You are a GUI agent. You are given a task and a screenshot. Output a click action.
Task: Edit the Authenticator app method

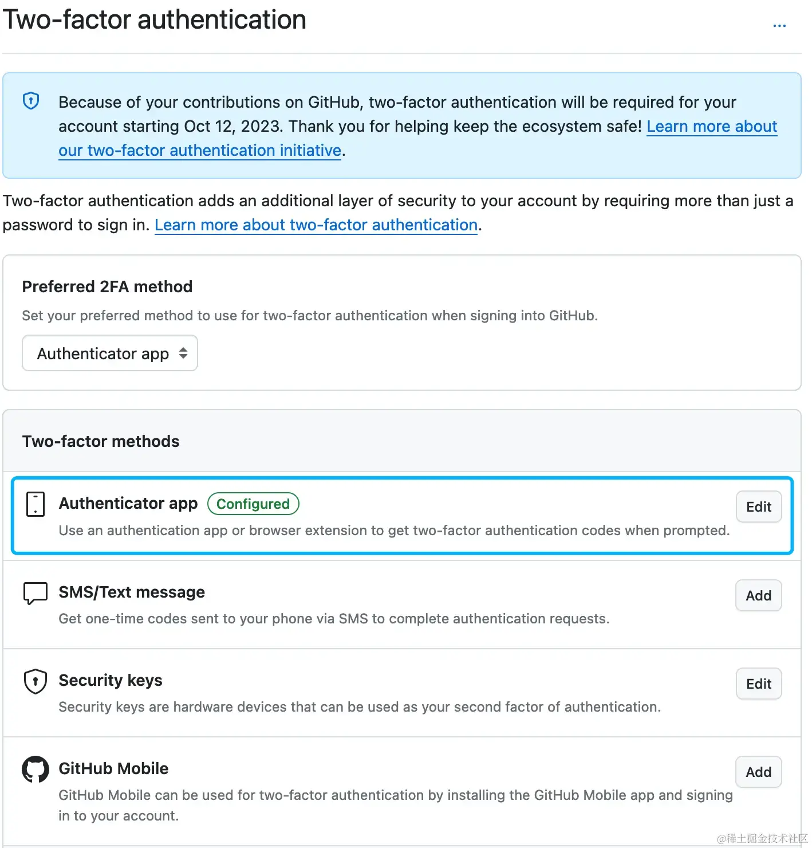(758, 507)
